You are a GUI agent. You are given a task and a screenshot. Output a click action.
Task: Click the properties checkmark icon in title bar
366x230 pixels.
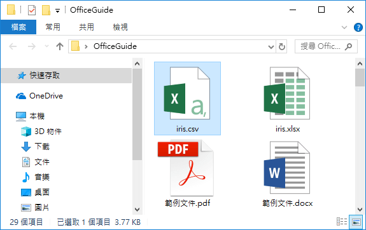[32, 10]
